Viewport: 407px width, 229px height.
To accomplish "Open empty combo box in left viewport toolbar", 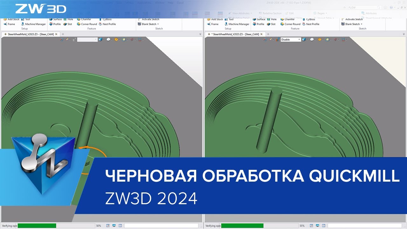I will pyautogui.click(x=87, y=39).
